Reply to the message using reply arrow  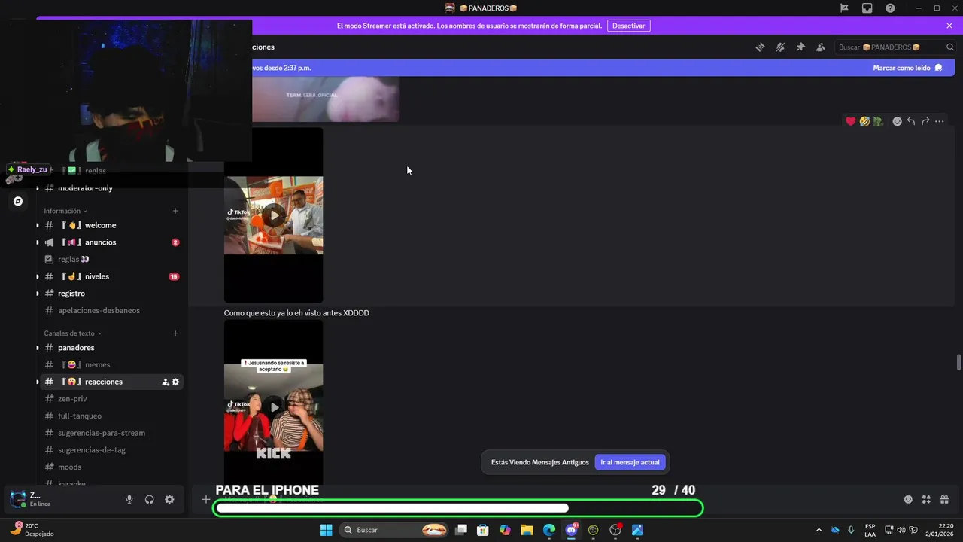pyautogui.click(x=911, y=121)
